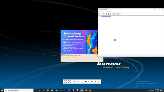Open the View menu in Device Manager
Screen dimensions: 164x92
107,12
